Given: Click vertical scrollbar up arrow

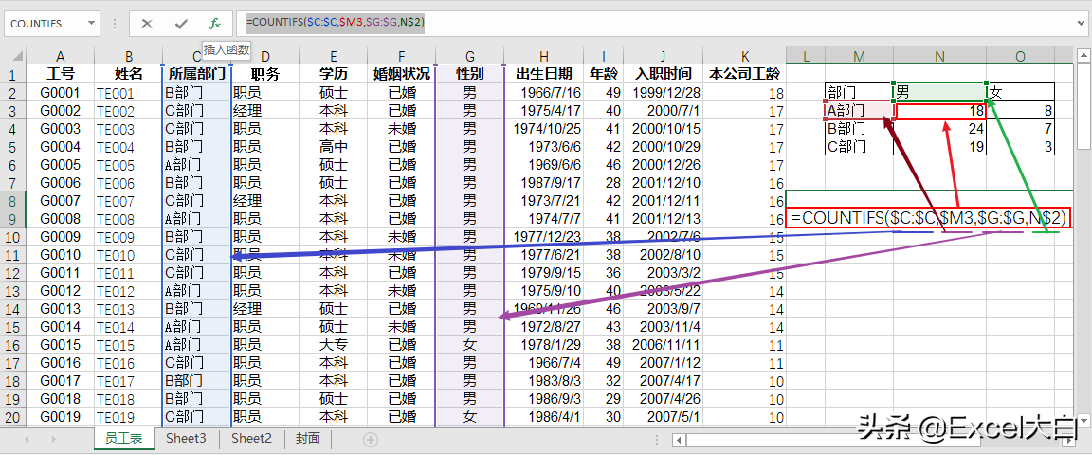Looking at the screenshot, I should pyautogui.click(x=1083, y=57).
